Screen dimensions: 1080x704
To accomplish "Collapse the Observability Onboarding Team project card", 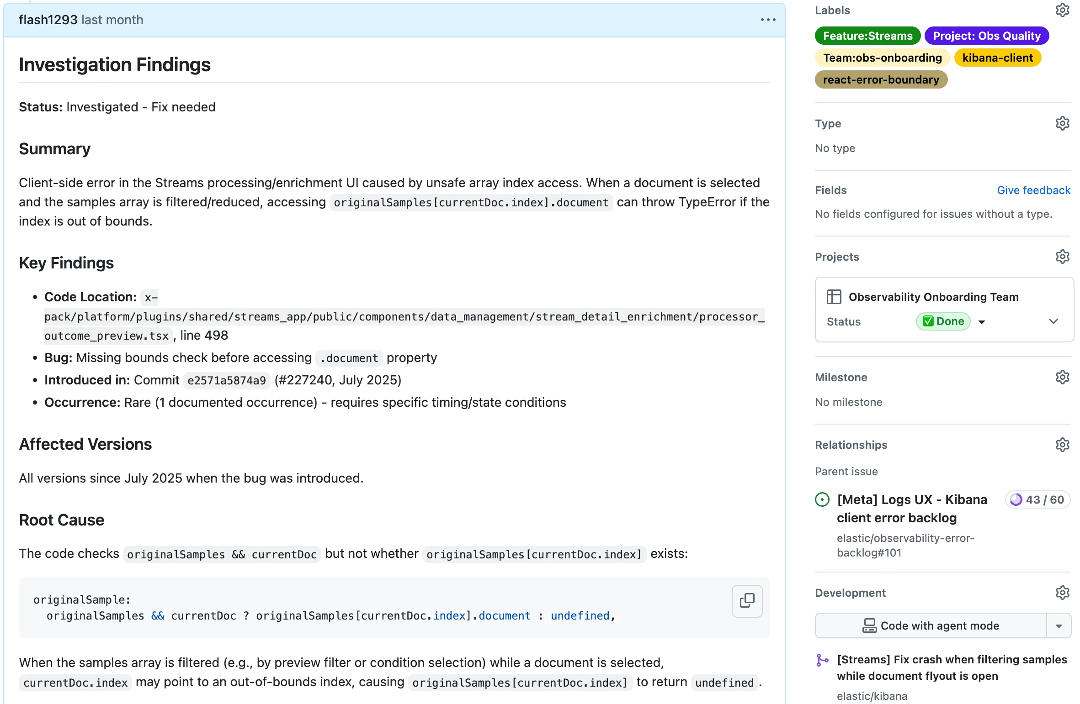I will click(x=1053, y=321).
